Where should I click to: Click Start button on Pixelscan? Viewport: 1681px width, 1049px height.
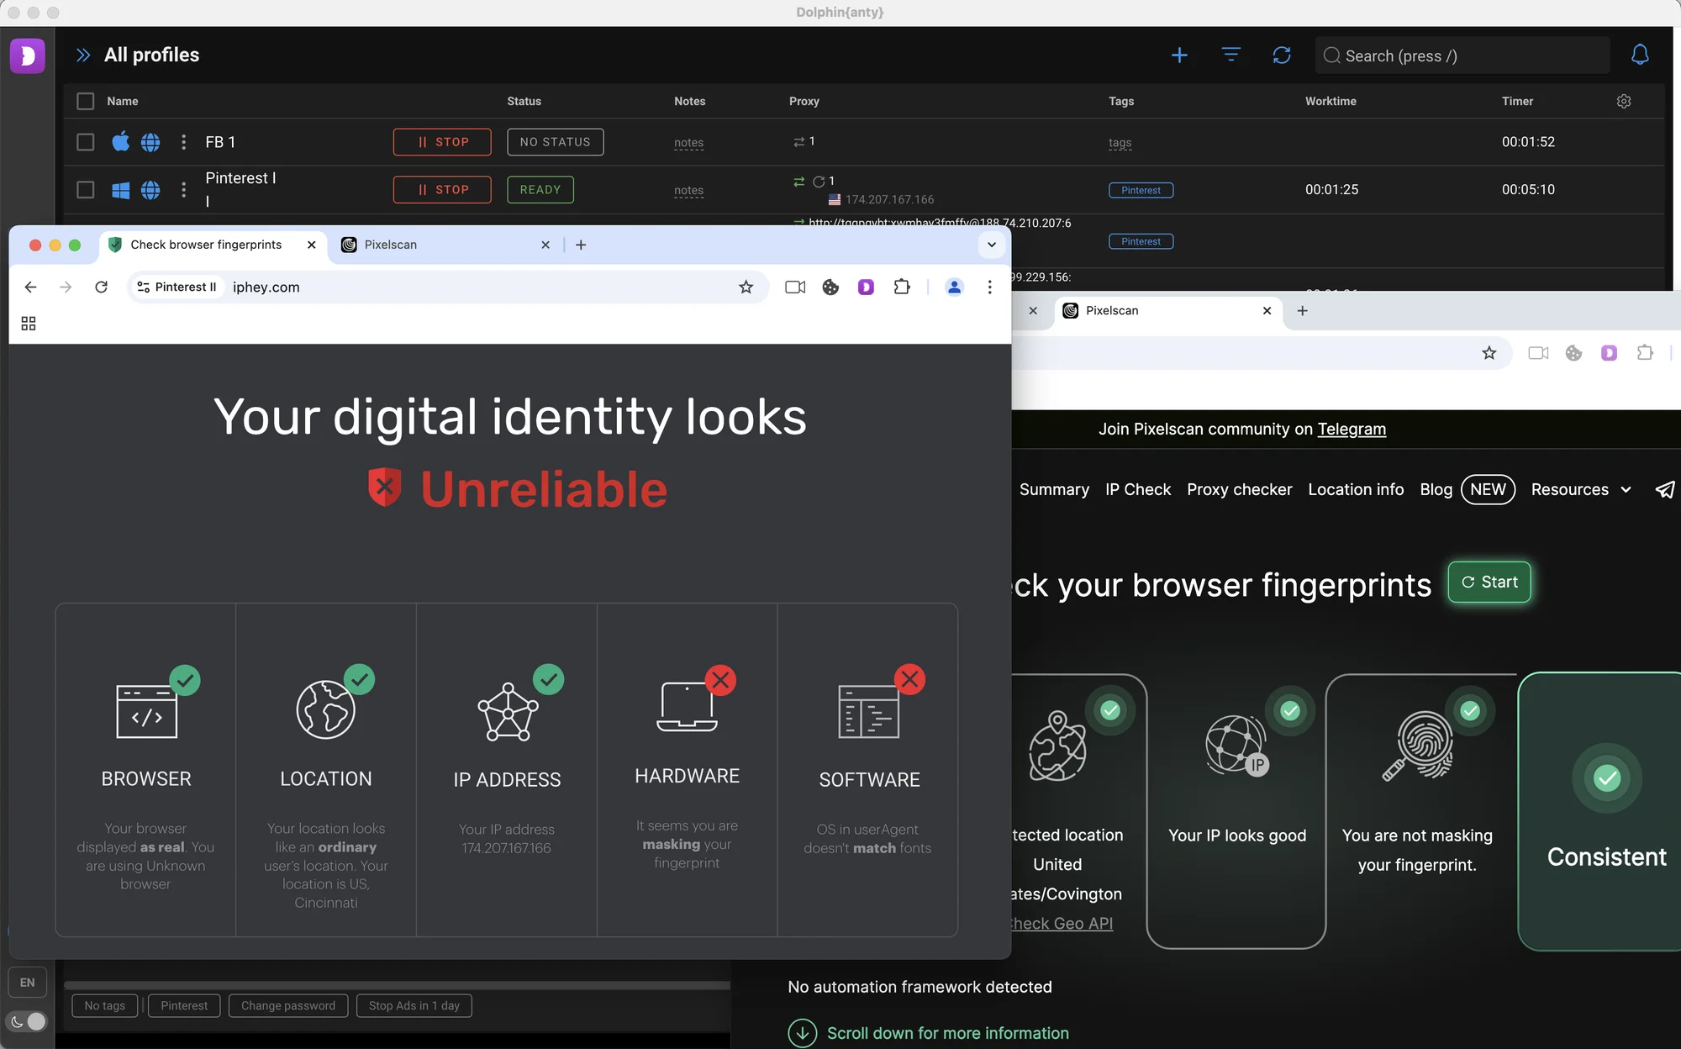point(1489,582)
